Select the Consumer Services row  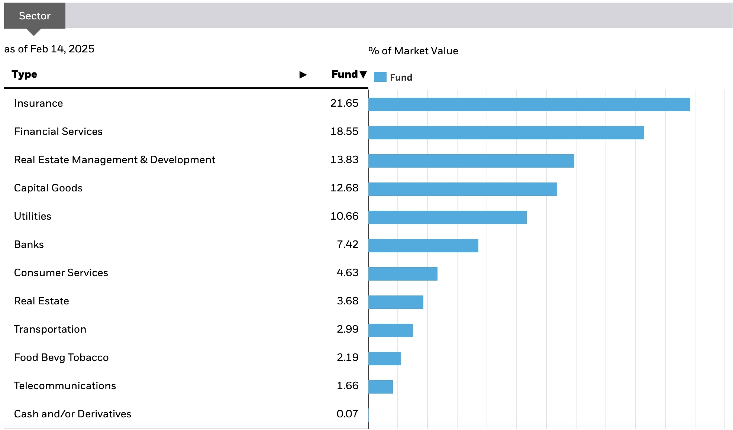pos(61,273)
